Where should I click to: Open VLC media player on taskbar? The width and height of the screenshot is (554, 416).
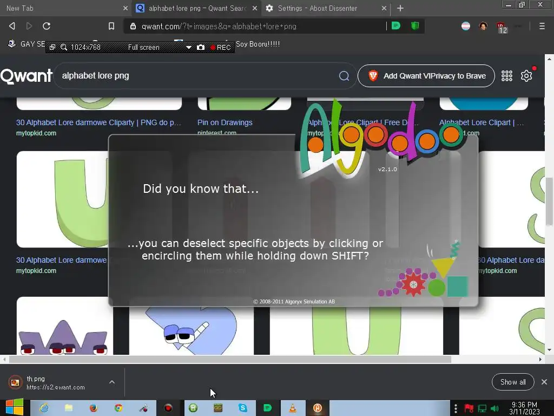coord(293,408)
